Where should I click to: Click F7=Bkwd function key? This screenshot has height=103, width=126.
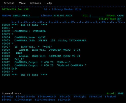click(x=110, y=97)
